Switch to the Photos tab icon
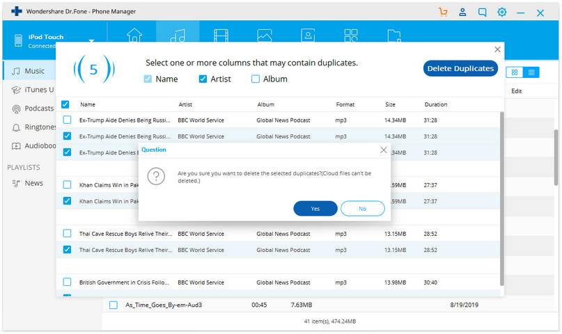This screenshot has height=334, width=562. [x=265, y=35]
